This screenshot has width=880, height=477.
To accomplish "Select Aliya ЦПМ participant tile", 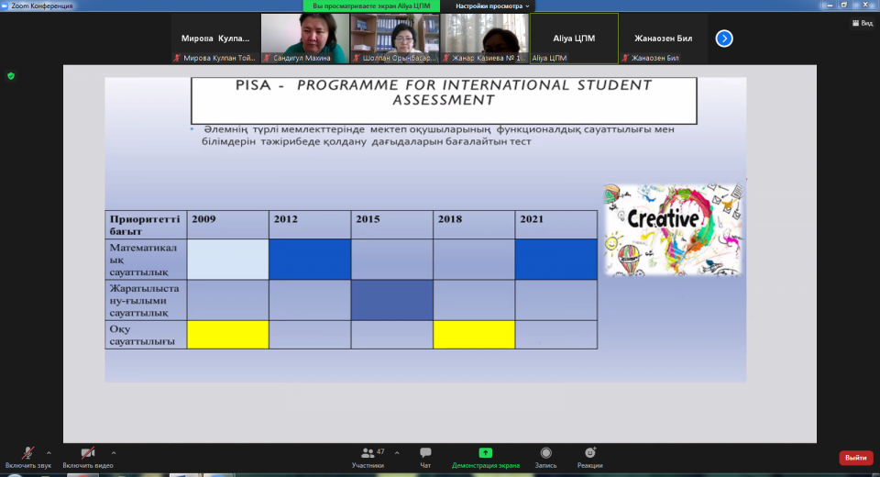I will click(x=574, y=39).
